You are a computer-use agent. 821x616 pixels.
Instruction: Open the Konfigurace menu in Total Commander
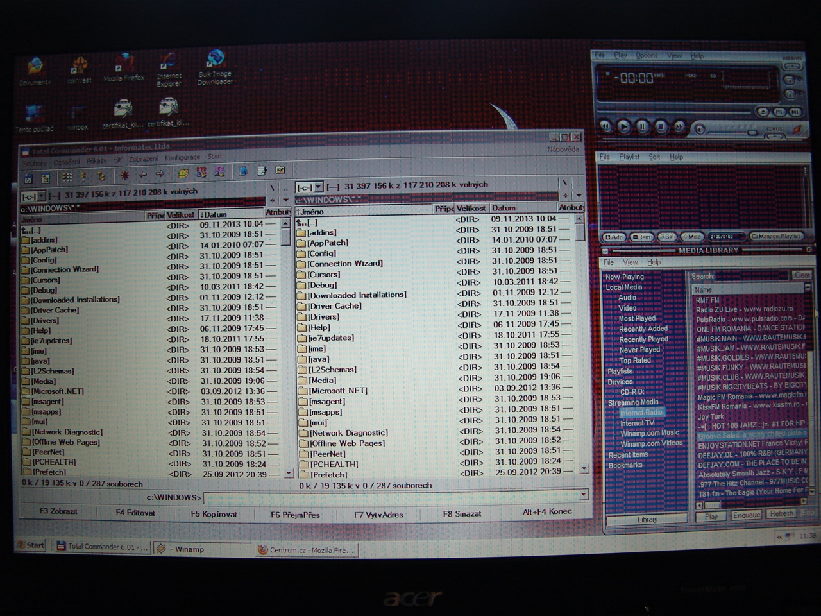pos(182,158)
